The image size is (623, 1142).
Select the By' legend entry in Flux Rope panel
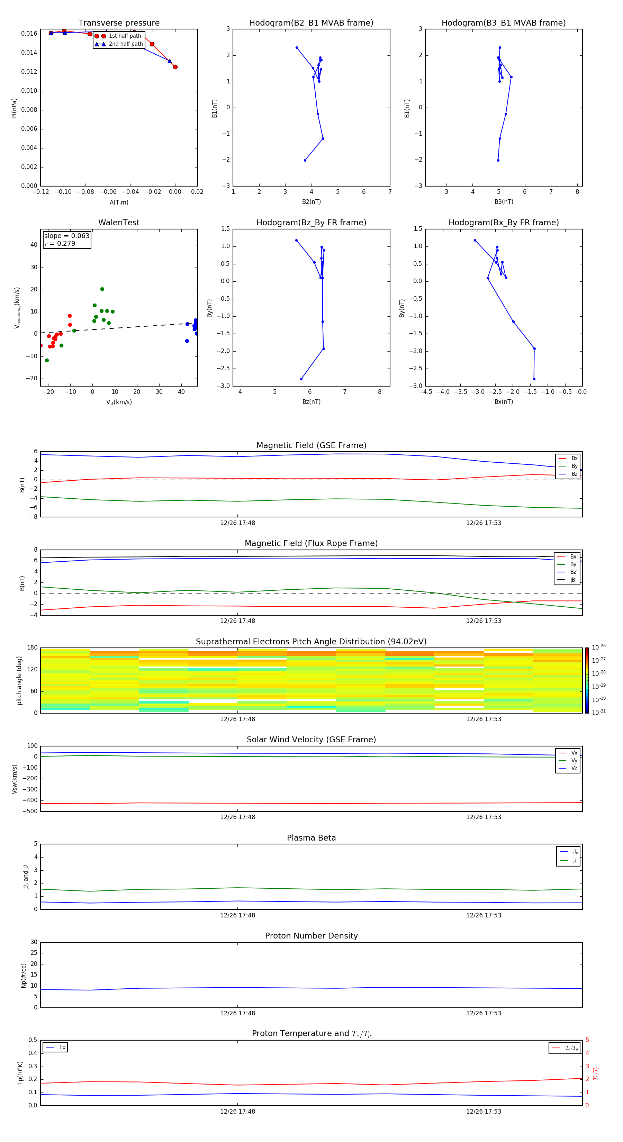(568, 564)
